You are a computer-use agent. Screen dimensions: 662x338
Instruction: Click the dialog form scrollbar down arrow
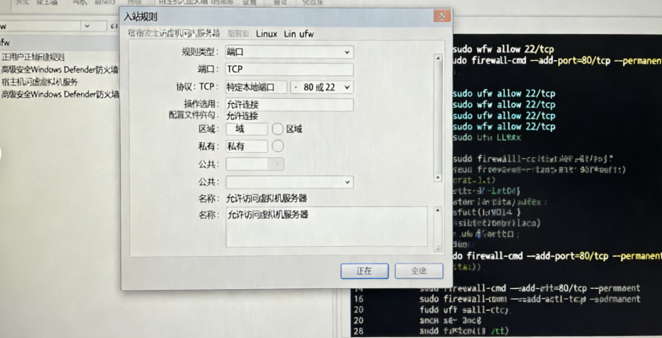(439, 176)
